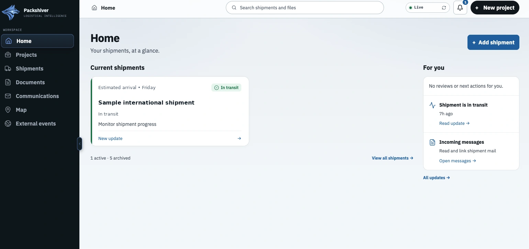Click the arrow icon on shipment card
This screenshot has width=529, height=249.
coord(239,139)
